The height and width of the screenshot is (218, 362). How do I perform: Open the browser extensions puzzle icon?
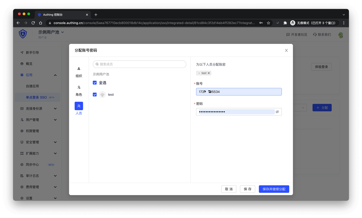point(285,23)
